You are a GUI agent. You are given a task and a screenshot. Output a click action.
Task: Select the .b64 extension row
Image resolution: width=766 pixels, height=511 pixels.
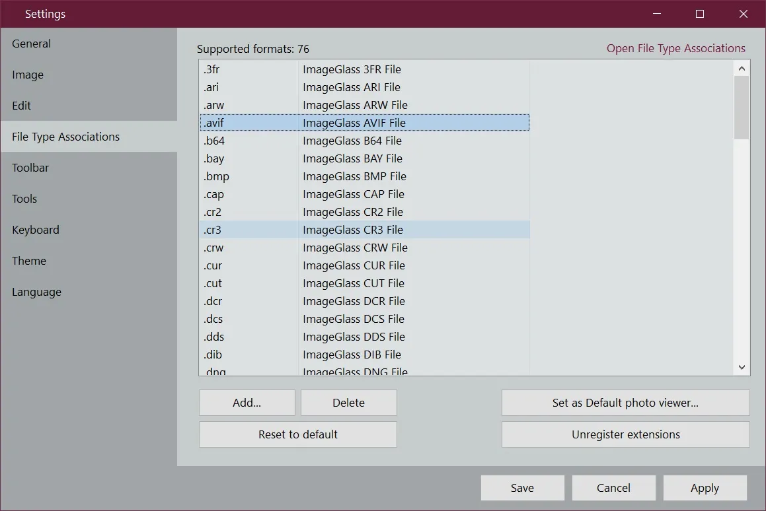coord(364,141)
